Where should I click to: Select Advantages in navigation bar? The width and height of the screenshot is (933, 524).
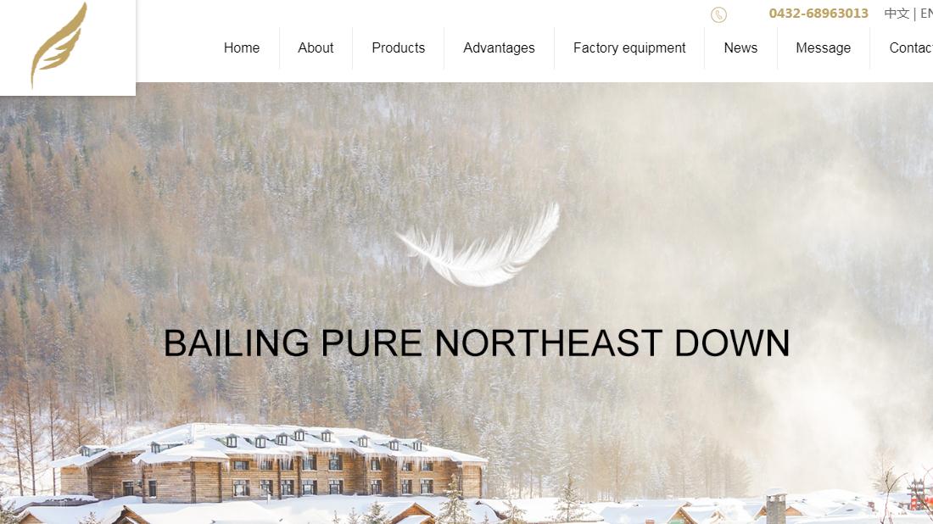pyautogui.click(x=499, y=47)
